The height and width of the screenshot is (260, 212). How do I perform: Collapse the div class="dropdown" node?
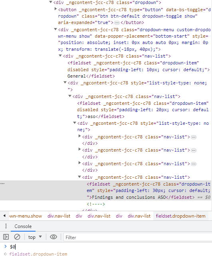click(51, 2)
